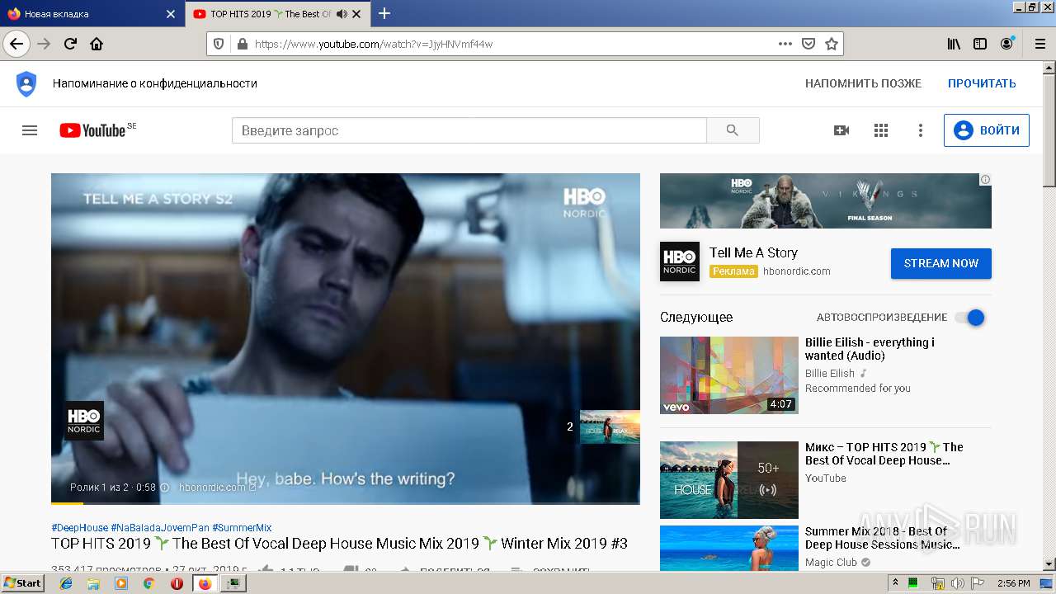Click the ВОЙТИ sign-in button
This screenshot has height=594, width=1056.
click(x=987, y=130)
